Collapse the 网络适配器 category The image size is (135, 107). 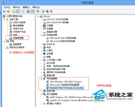(41, 79)
